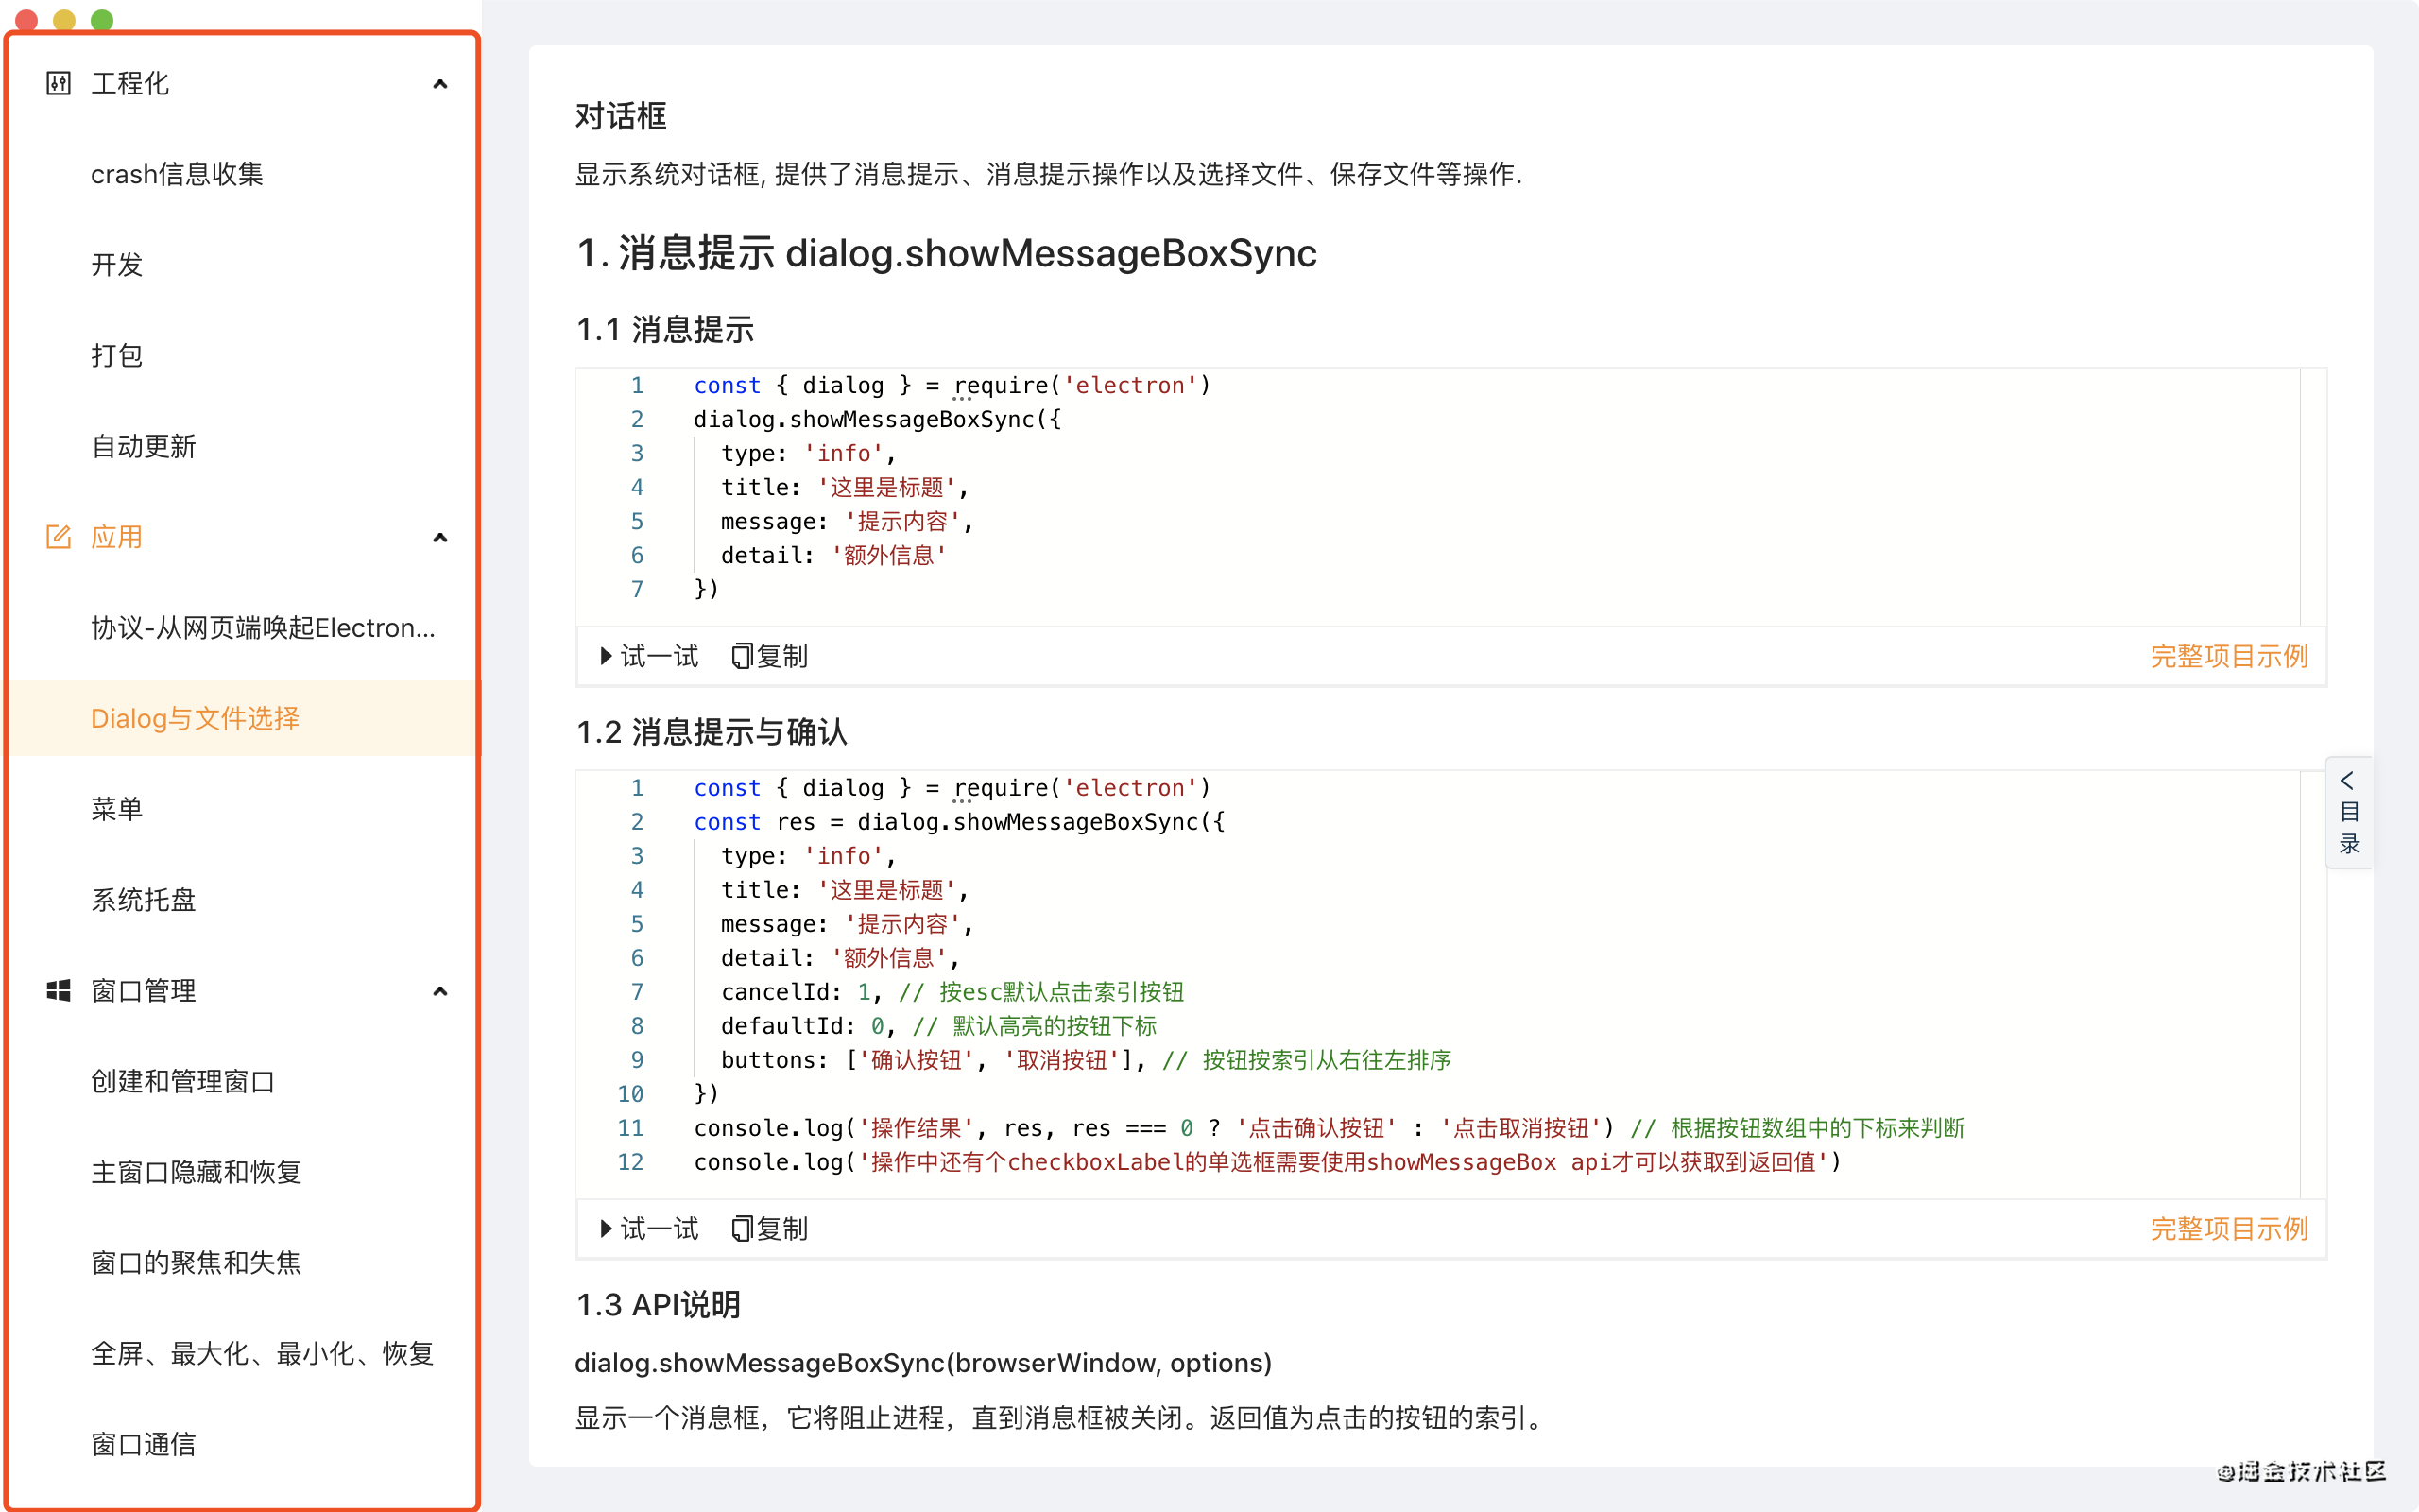
Task: Click the 窗口管理 windows logo icon
Action: pyautogui.click(x=58, y=990)
